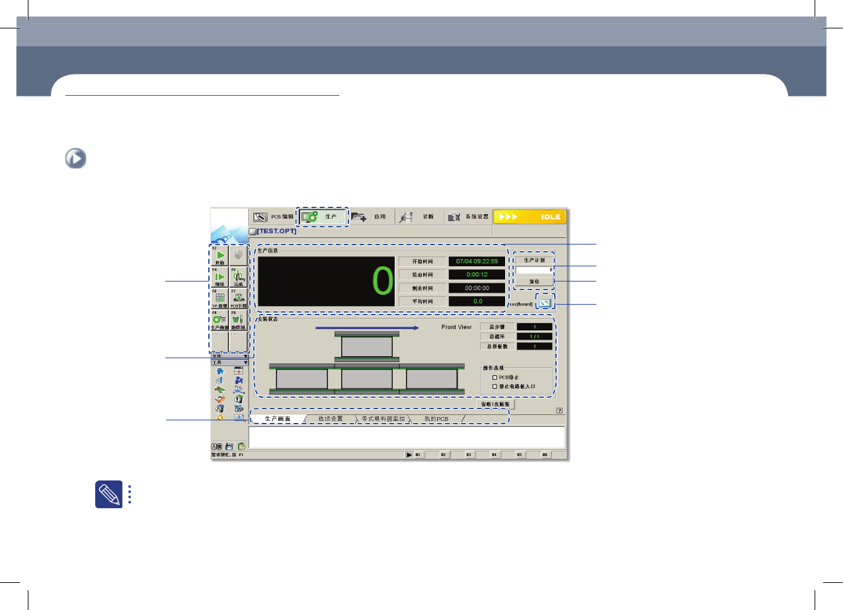
Task: Switch to the 生产画面 tab
Action: pos(278,419)
